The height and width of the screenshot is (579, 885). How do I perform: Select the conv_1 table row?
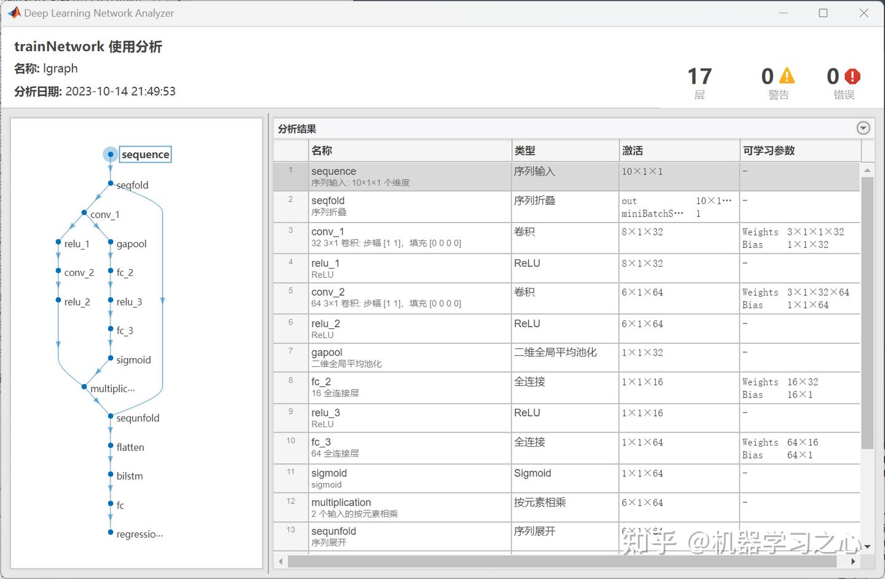[567, 238]
